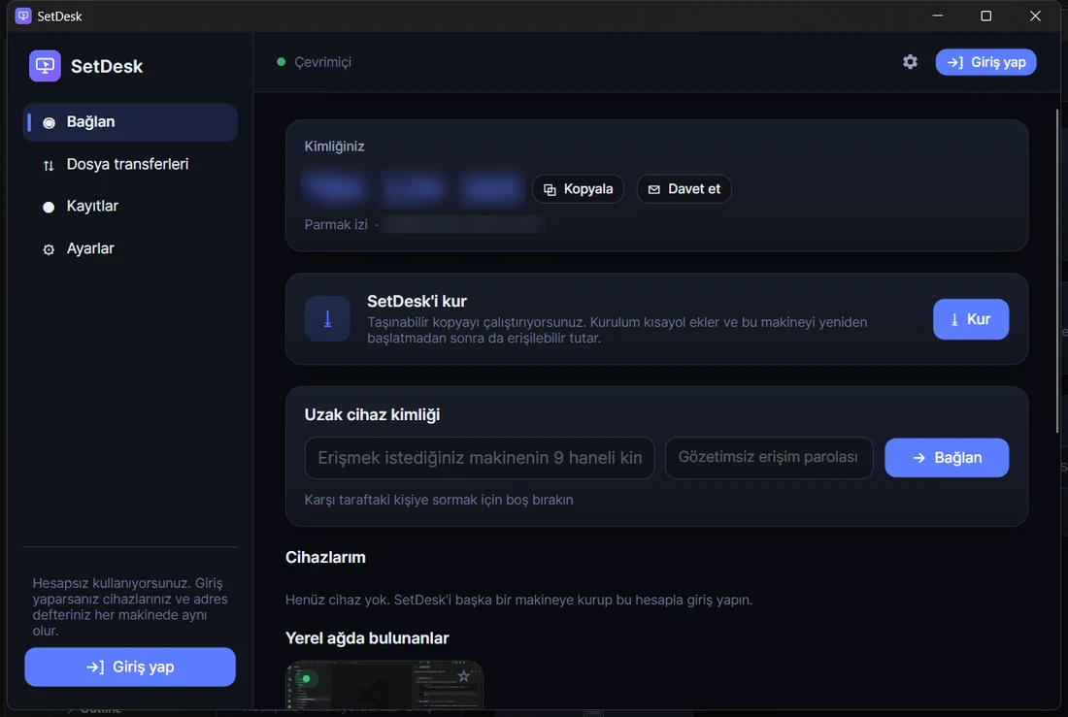This screenshot has width=1068, height=717.
Task: Maximize the SetDesk window
Action: [985, 16]
